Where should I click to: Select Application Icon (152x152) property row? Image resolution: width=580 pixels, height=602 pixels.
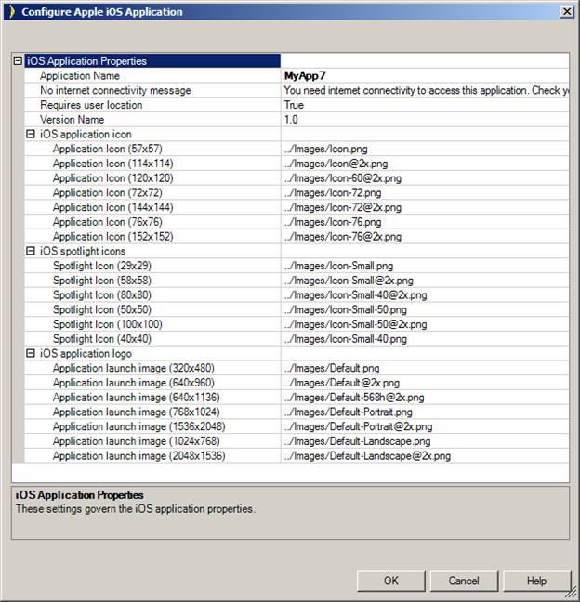[x=112, y=237]
